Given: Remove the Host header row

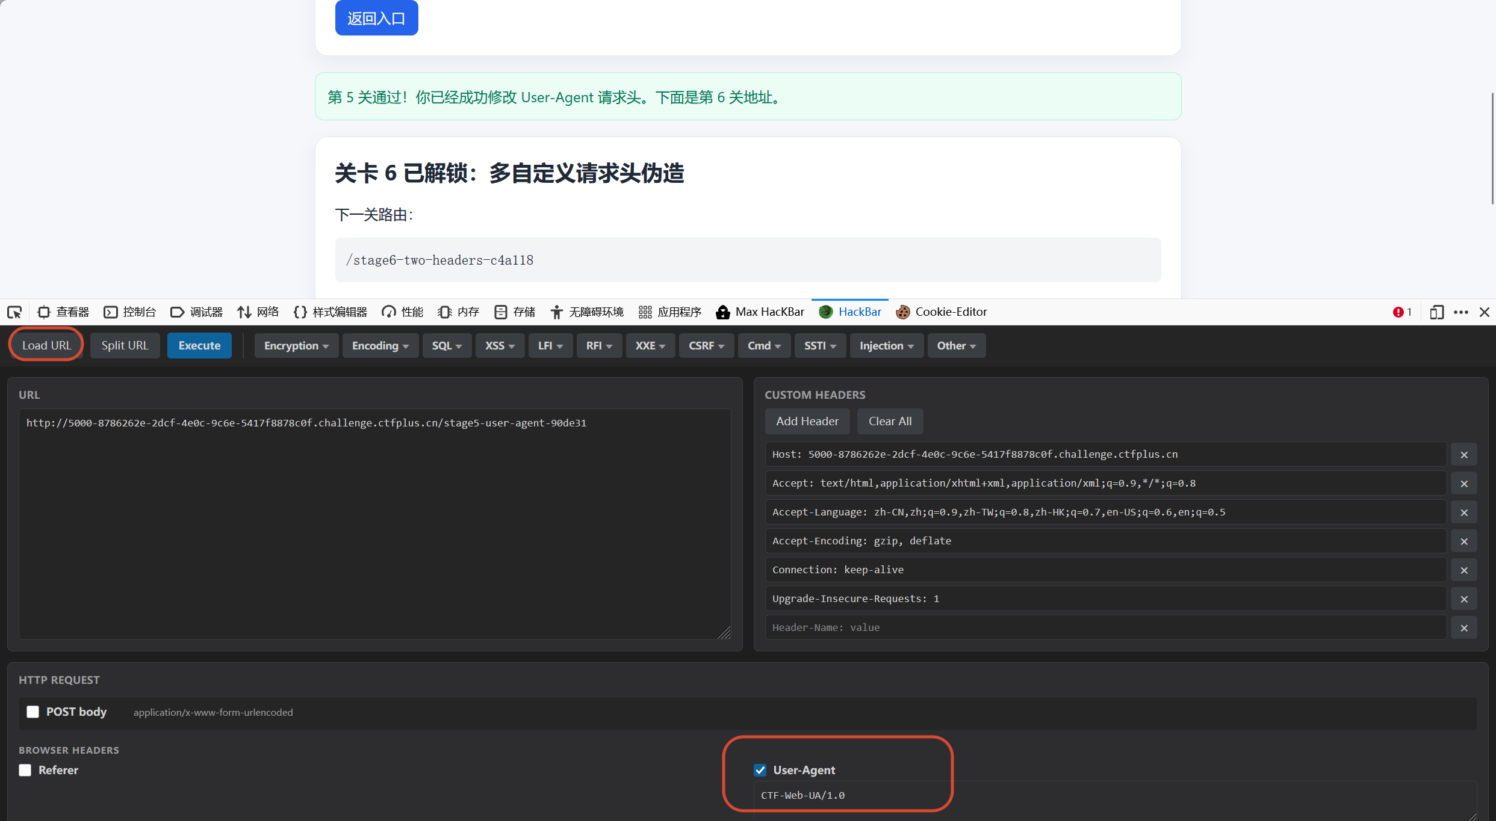Looking at the screenshot, I should coord(1463,455).
